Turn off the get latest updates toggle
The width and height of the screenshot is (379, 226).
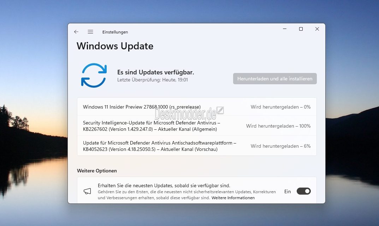[x=303, y=191]
